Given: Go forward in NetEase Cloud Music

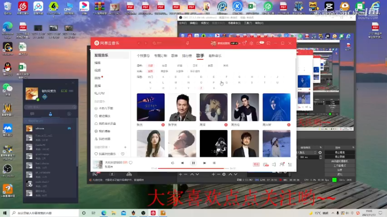Looking at the screenshot, I should [146, 43].
